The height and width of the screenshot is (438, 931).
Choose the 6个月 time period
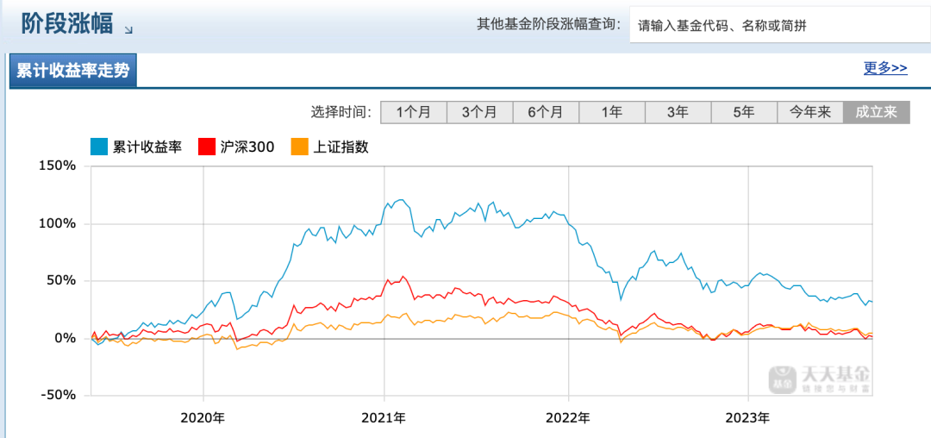tap(546, 112)
